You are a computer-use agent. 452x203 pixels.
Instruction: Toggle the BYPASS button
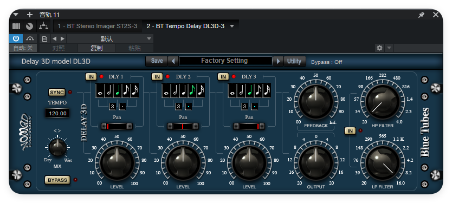[57, 180]
